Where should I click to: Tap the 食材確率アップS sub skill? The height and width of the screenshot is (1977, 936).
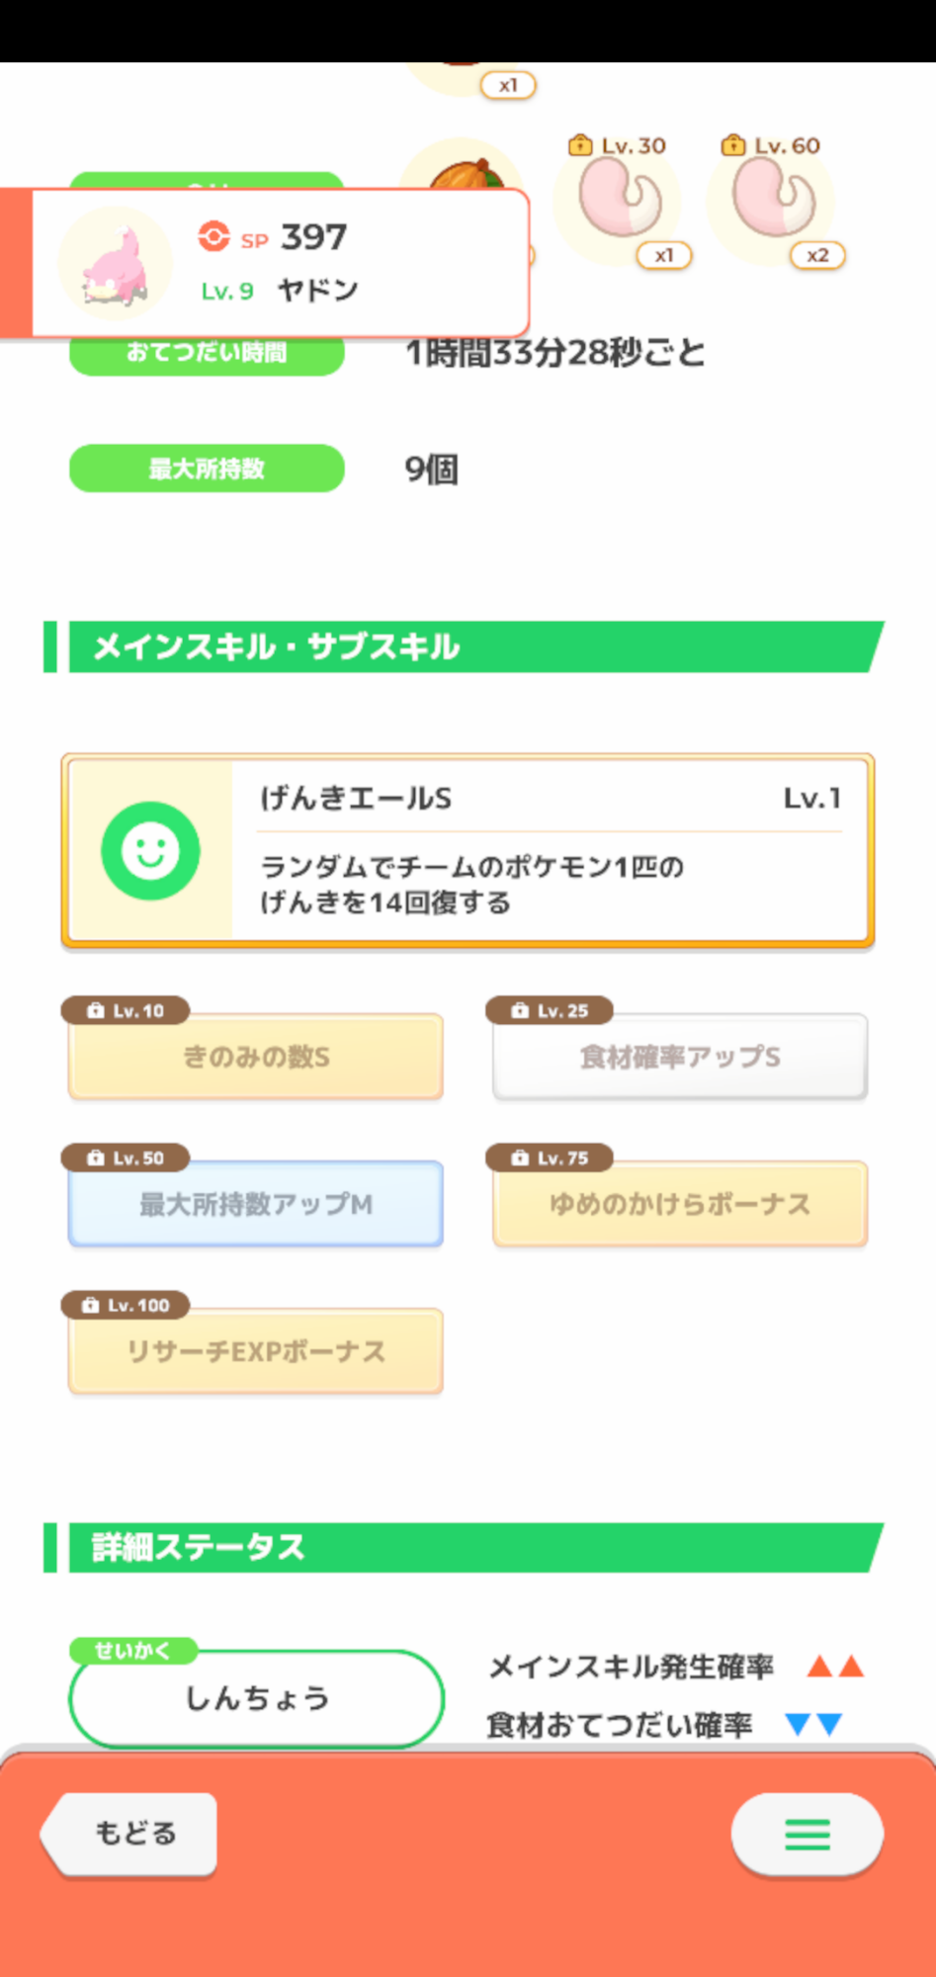(x=680, y=1057)
